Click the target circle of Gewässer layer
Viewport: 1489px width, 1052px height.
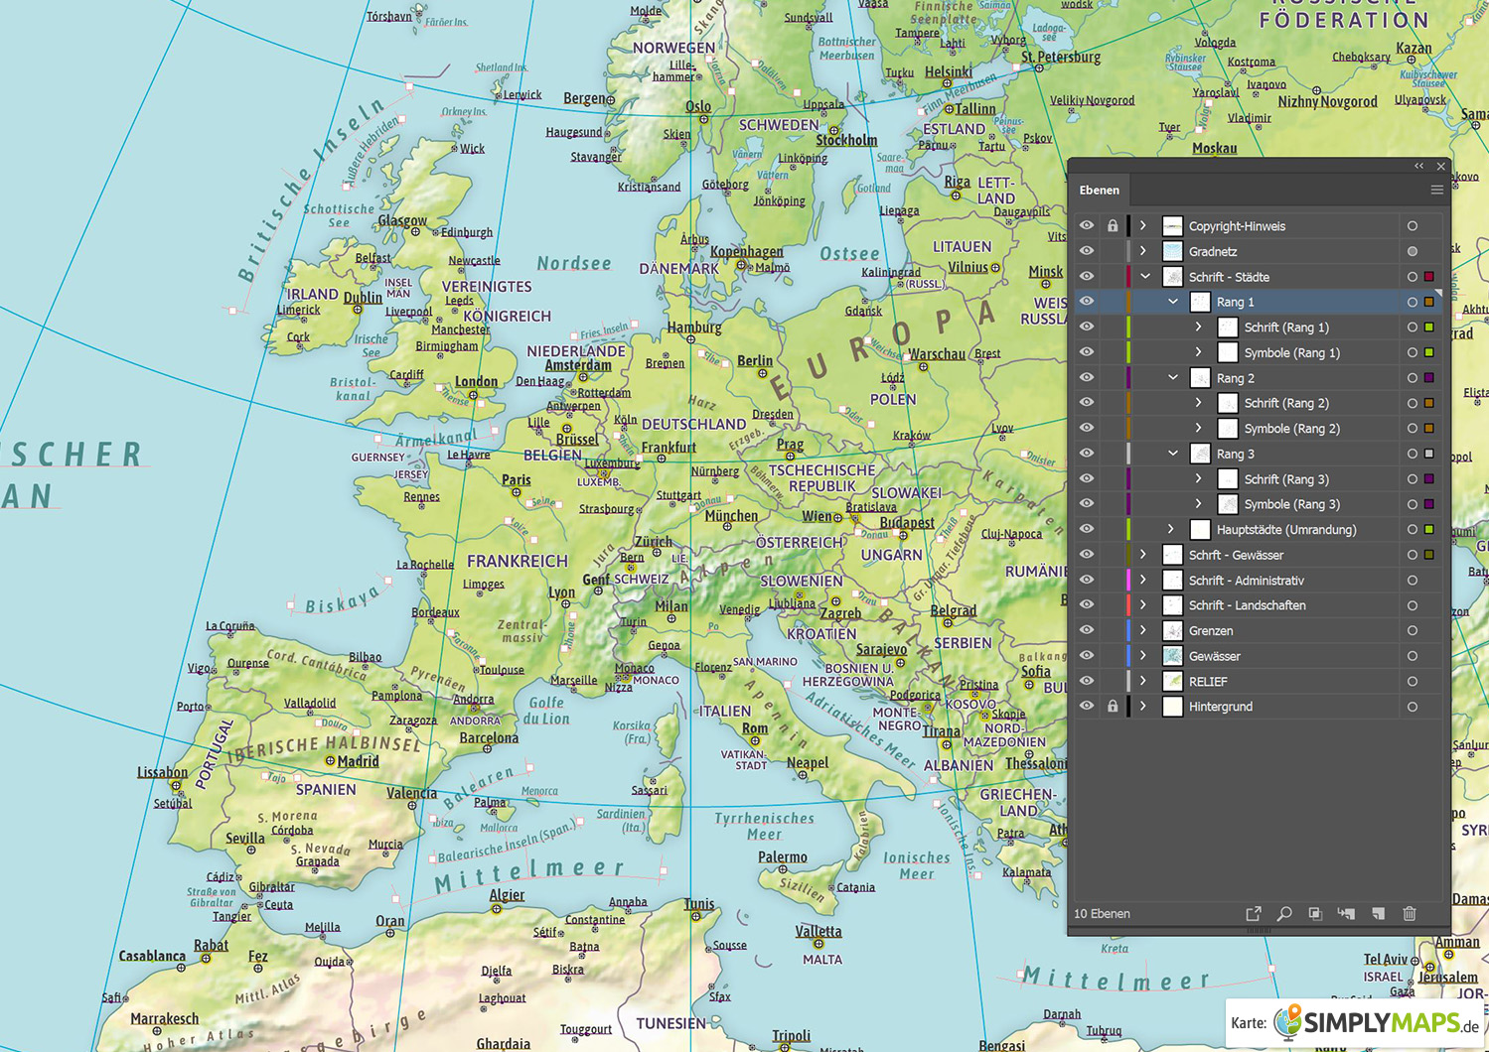(1413, 656)
